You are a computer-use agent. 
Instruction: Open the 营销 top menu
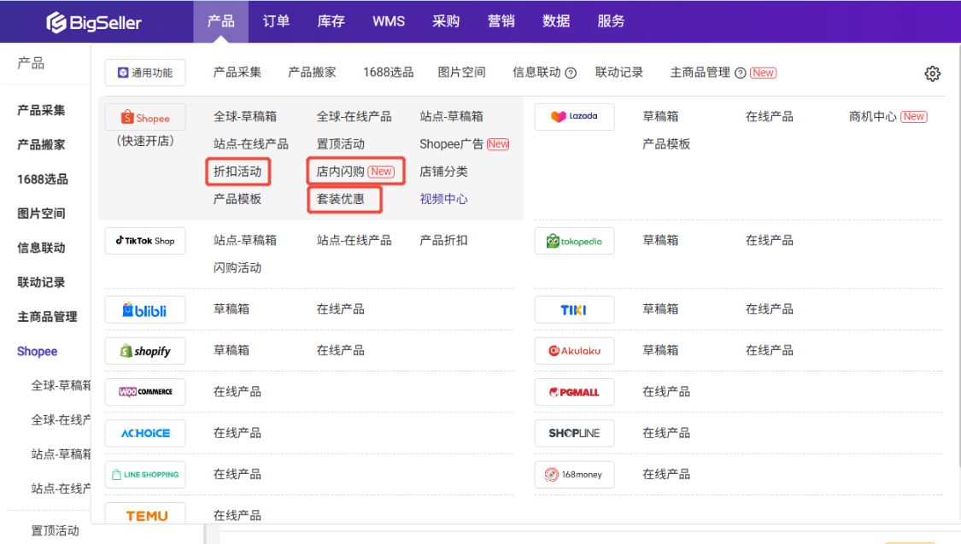501,21
